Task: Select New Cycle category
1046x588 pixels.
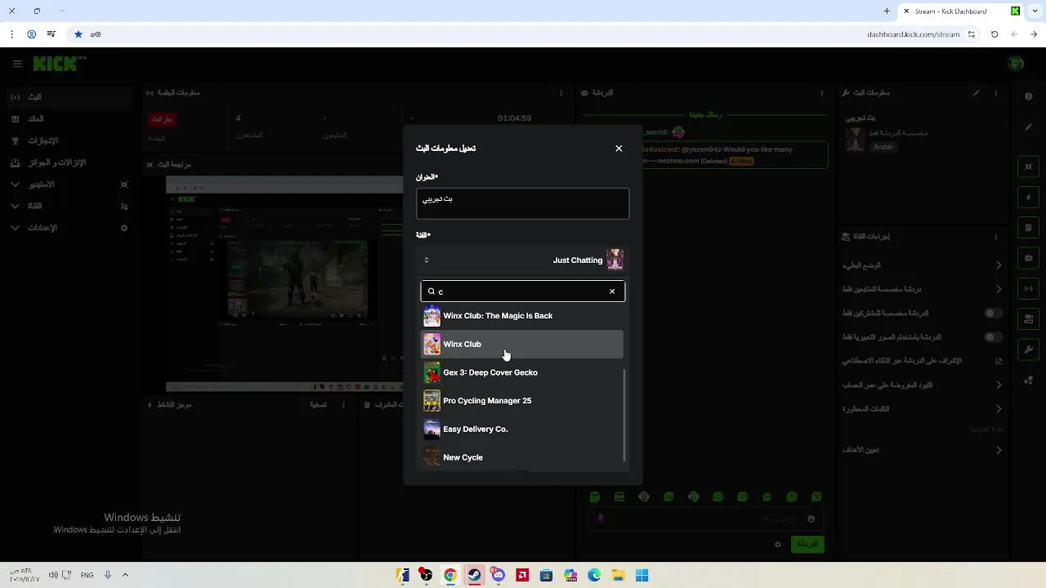Action: (x=522, y=457)
